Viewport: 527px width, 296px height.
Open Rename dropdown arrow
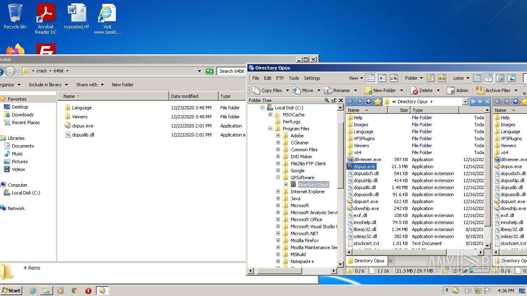tap(354, 90)
